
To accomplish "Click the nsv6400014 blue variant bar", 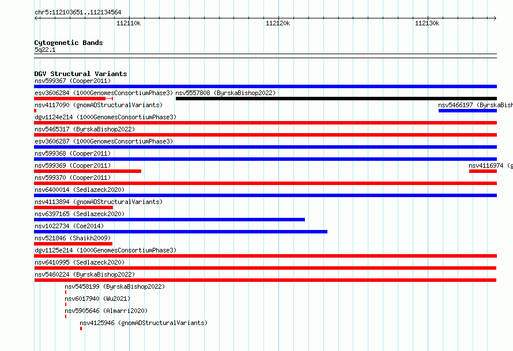I will tap(265, 195).
